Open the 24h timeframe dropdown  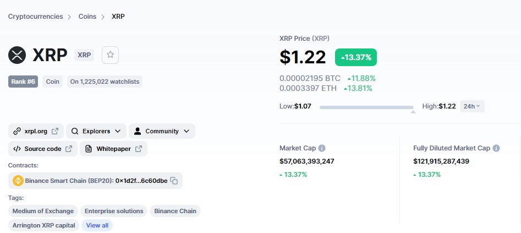click(472, 106)
